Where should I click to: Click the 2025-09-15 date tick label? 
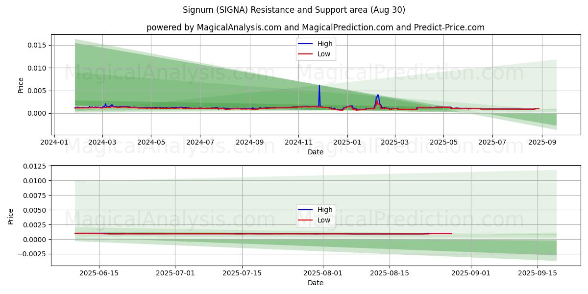coord(537,273)
